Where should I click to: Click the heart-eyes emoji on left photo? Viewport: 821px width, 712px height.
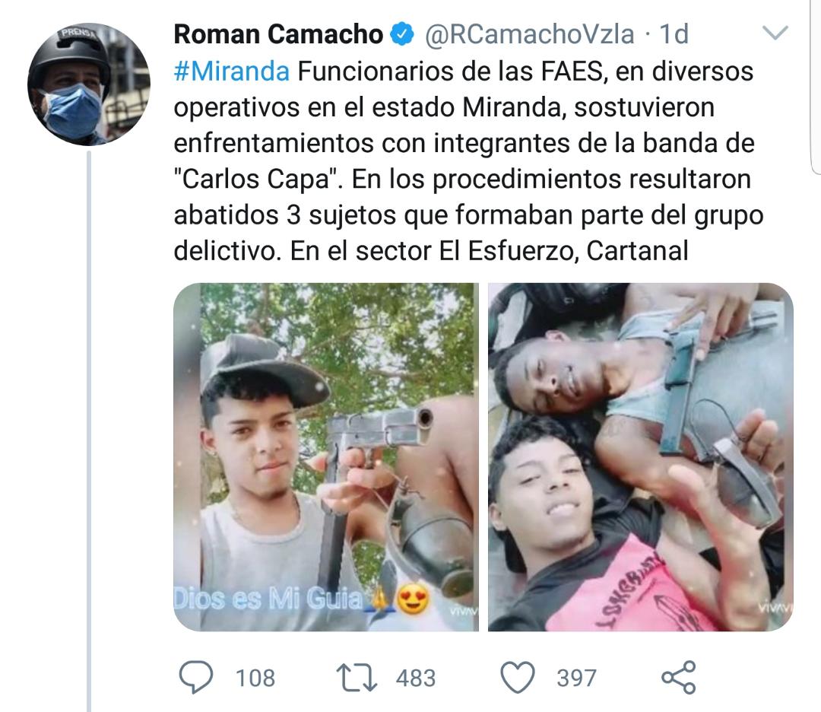pyautogui.click(x=413, y=599)
